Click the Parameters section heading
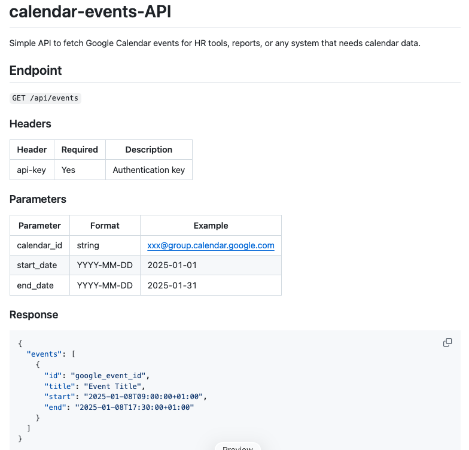 click(x=38, y=199)
